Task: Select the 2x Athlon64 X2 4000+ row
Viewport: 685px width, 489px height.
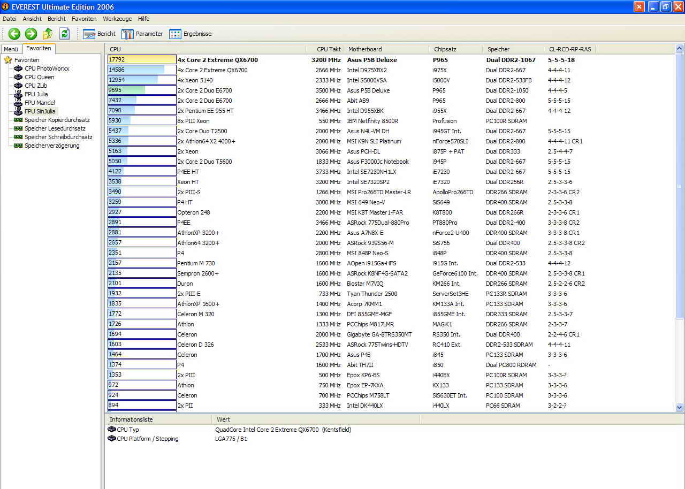Action: pyautogui.click(x=390, y=141)
